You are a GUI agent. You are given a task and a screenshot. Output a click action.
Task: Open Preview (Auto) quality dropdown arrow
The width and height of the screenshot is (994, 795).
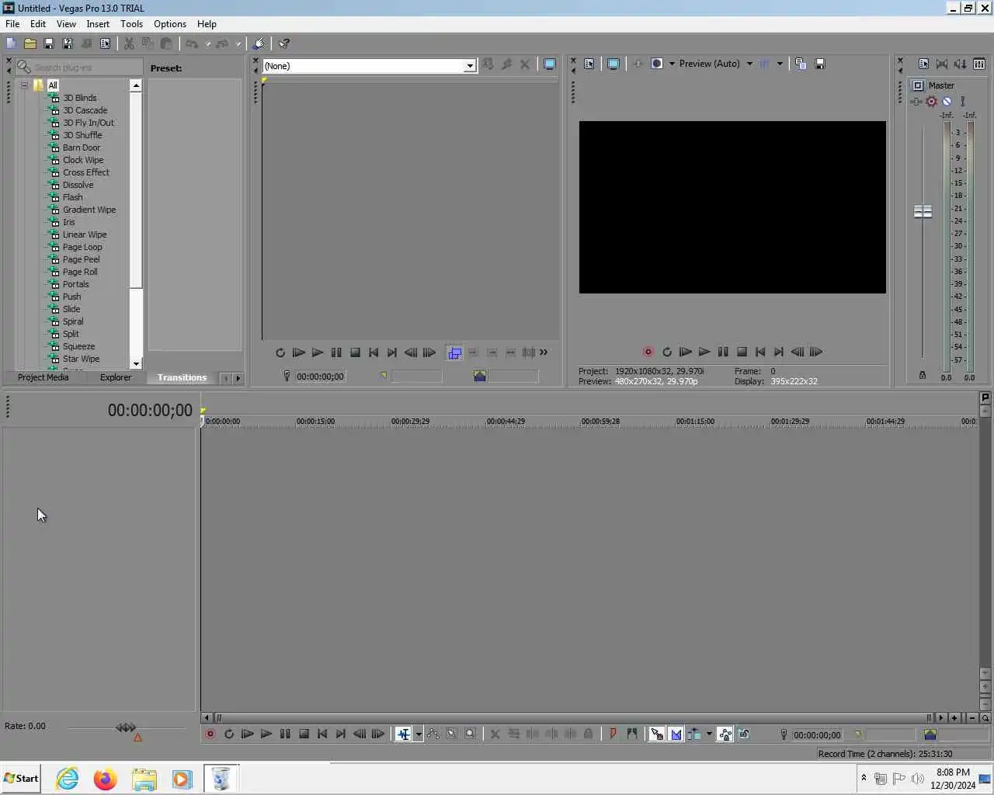(x=749, y=64)
